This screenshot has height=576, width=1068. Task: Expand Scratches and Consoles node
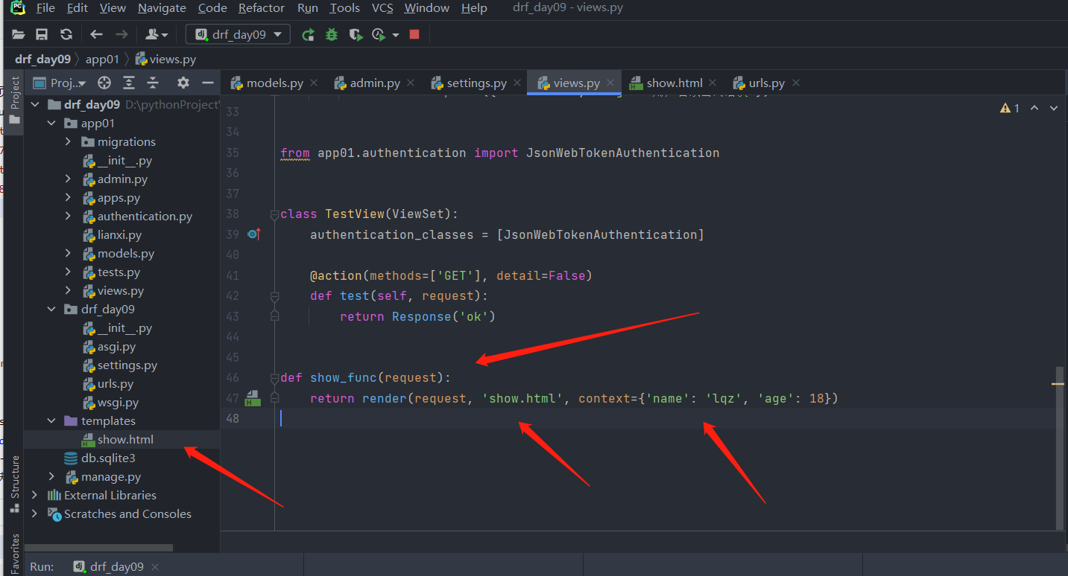click(35, 514)
